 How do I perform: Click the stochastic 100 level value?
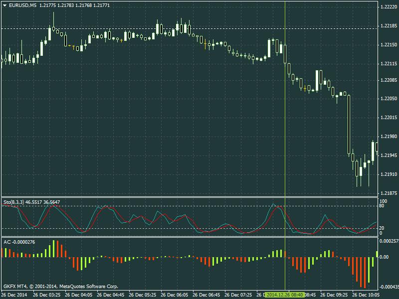coord(383,201)
